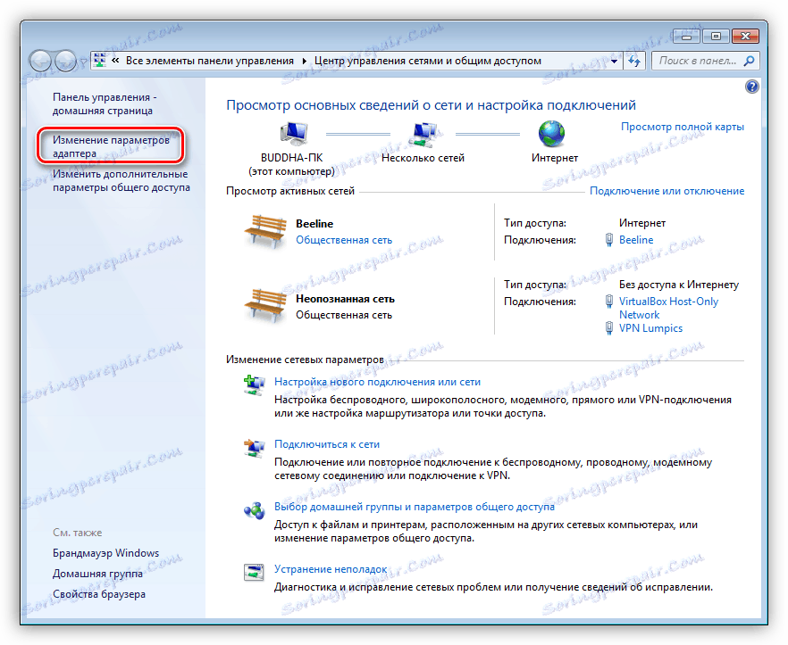Screen dimensions: 788x645
Task: Select Центр управления сетями breadcrumb
Action: (x=428, y=61)
